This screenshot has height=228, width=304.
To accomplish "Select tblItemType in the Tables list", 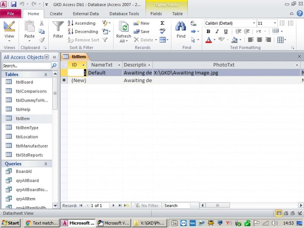I will point(27,128).
